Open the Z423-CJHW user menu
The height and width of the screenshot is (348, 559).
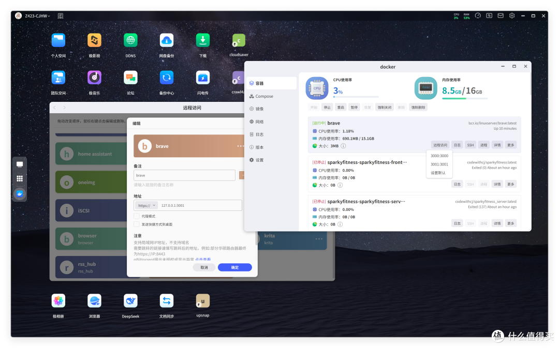click(37, 16)
